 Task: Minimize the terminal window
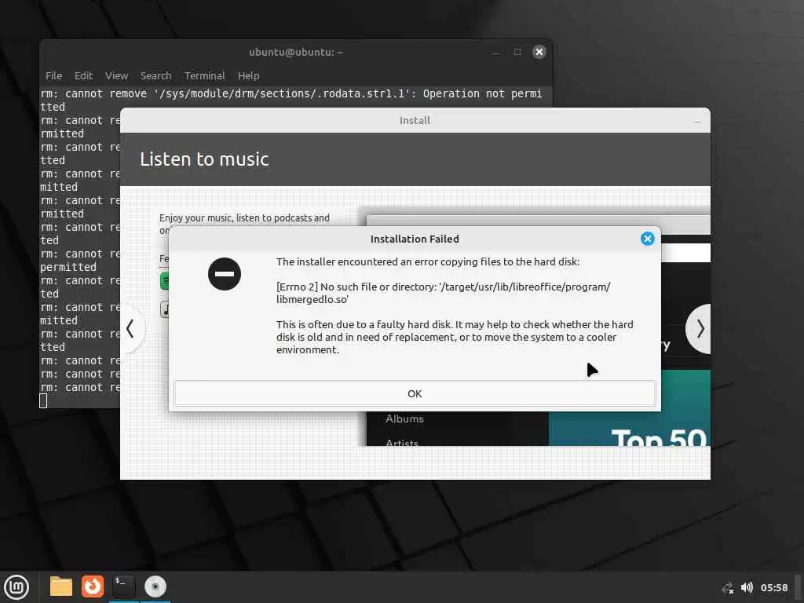(495, 53)
